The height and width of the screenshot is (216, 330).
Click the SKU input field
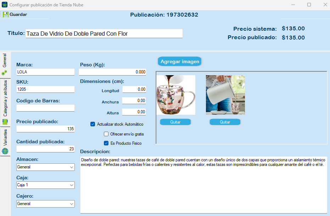(x=45, y=90)
